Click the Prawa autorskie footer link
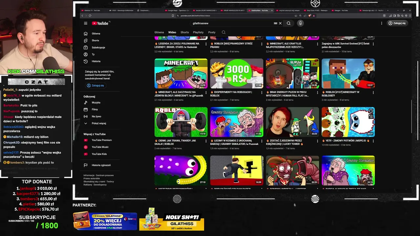This screenshot has height=236, width=420. click(92, 178)
